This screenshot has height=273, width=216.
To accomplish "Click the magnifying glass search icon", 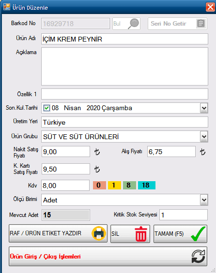I will [x=133, y=24].
